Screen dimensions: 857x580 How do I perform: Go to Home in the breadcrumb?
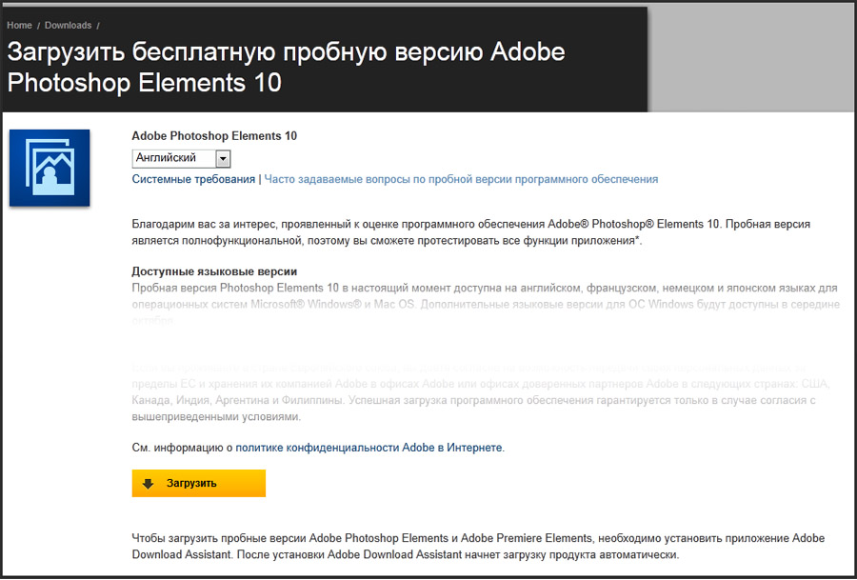coord(19,25)
